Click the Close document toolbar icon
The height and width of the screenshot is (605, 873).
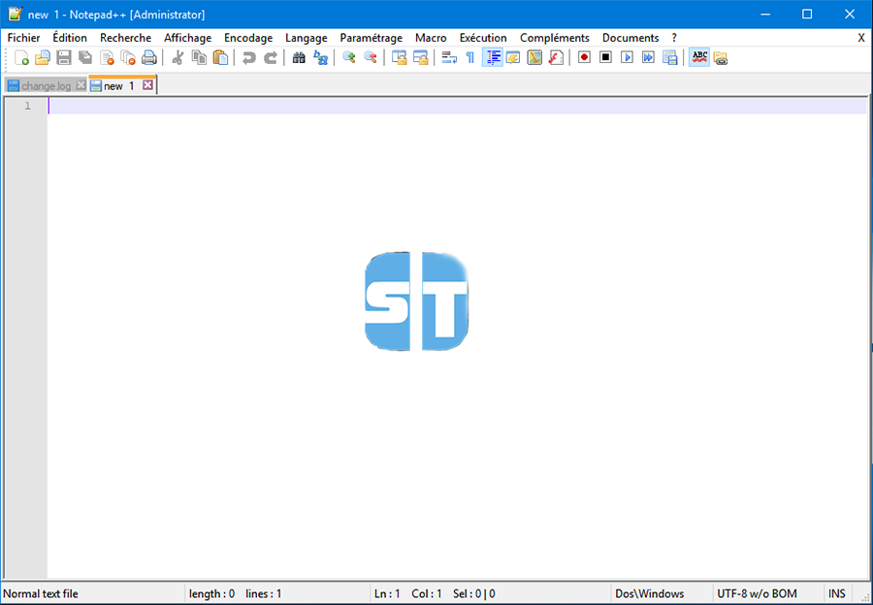tap(107, 57)
